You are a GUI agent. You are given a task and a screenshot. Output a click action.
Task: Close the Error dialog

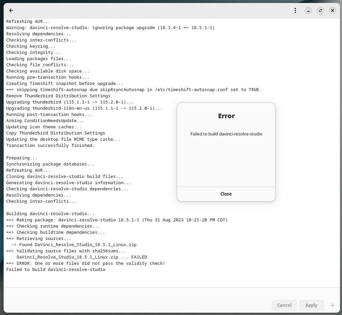(226, 194)
